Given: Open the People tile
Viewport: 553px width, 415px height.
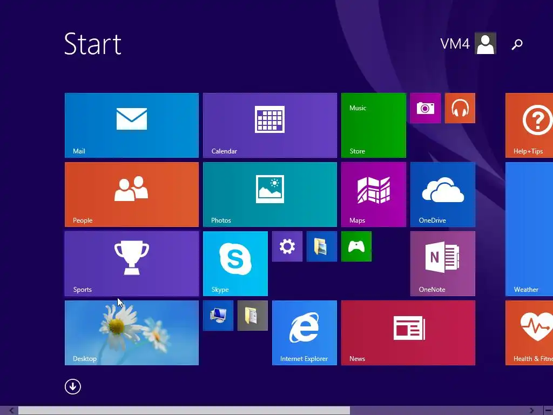Looking at the screenshot, I should click(132, 195).
